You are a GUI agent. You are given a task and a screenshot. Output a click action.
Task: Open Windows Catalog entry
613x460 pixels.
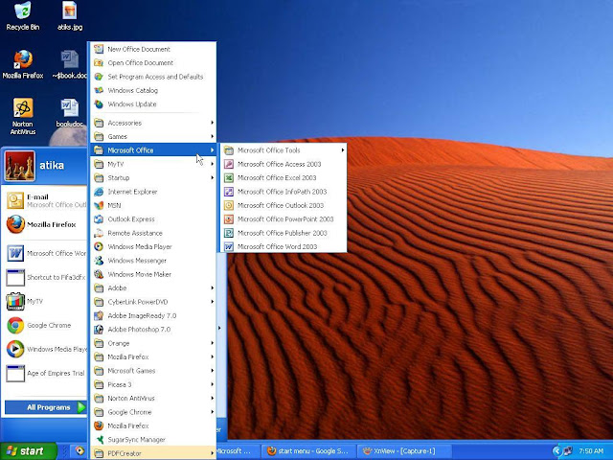(153, 90)
